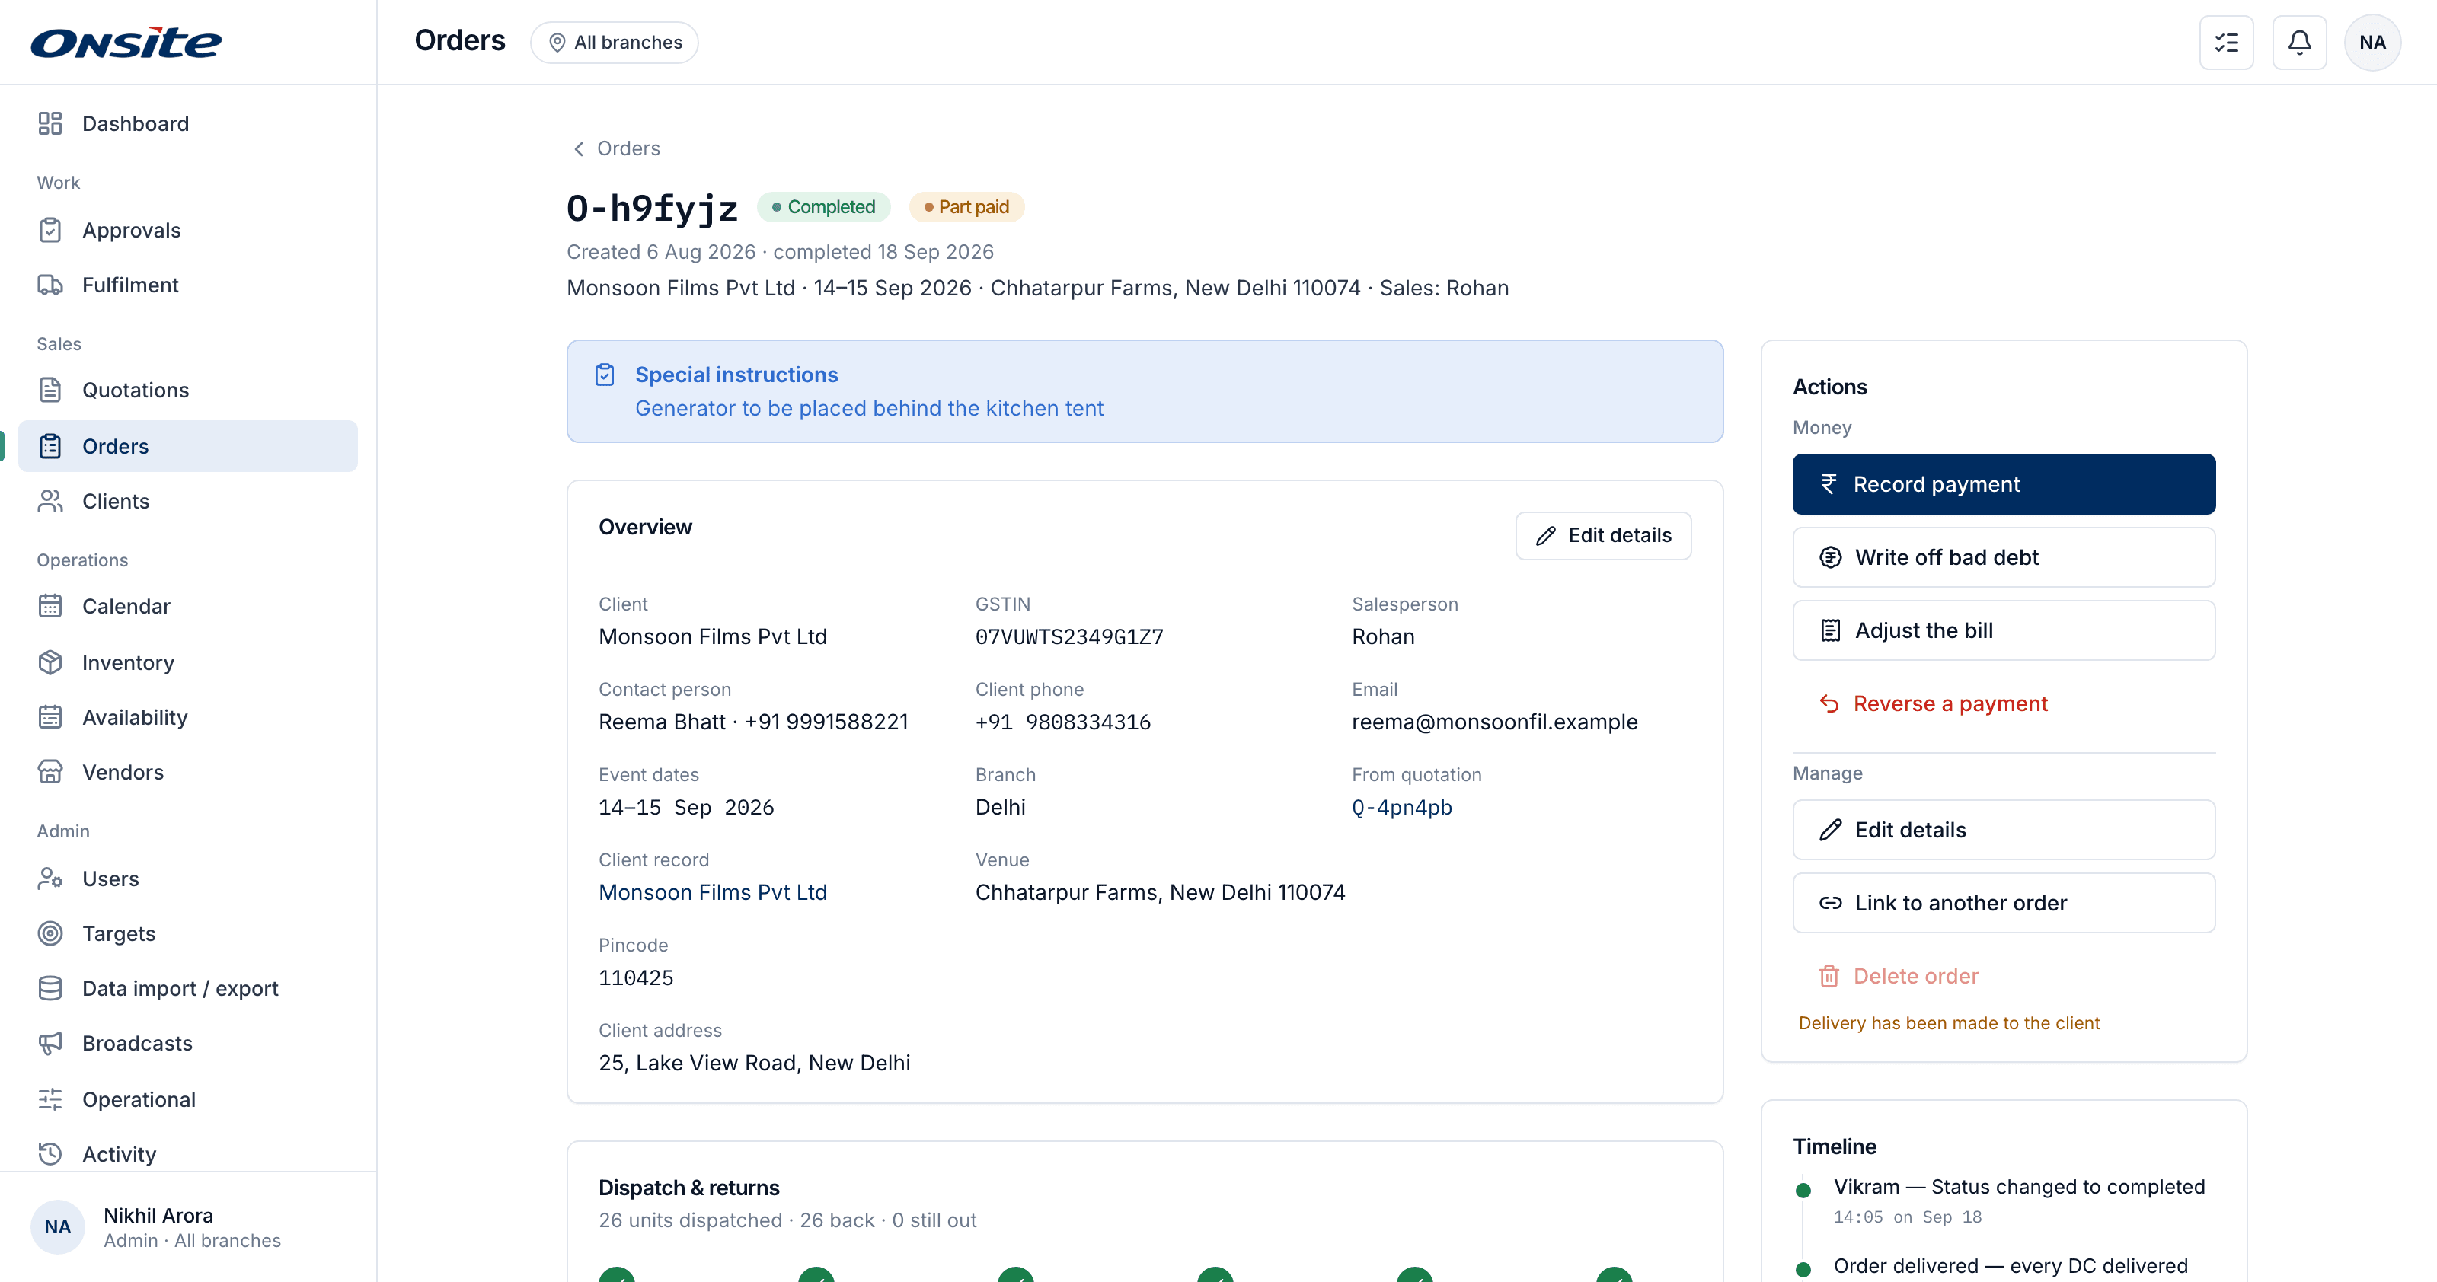Screen dimensions: 2437x1282
Task: Click Adjust the bill
Action: pos(2003,630)
